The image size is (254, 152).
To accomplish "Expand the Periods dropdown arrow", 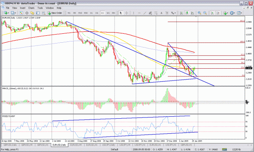I will click(x=234, y=13).
